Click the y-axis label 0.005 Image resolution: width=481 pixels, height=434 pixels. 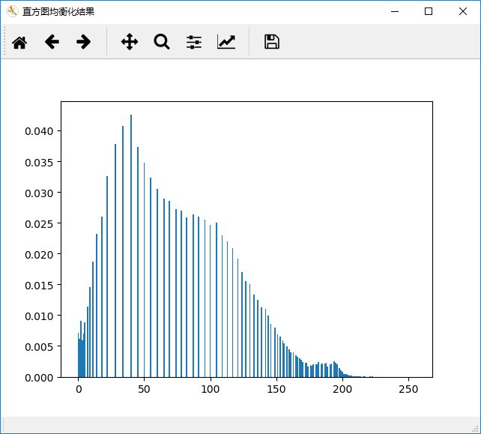point(39,346)
